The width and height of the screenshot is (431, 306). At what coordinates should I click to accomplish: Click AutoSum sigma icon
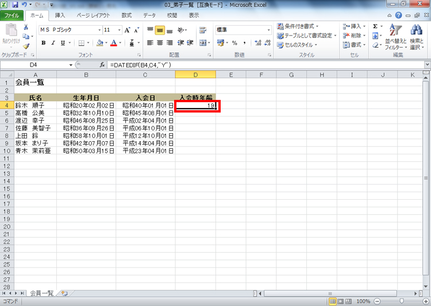[x=375, y=26]
